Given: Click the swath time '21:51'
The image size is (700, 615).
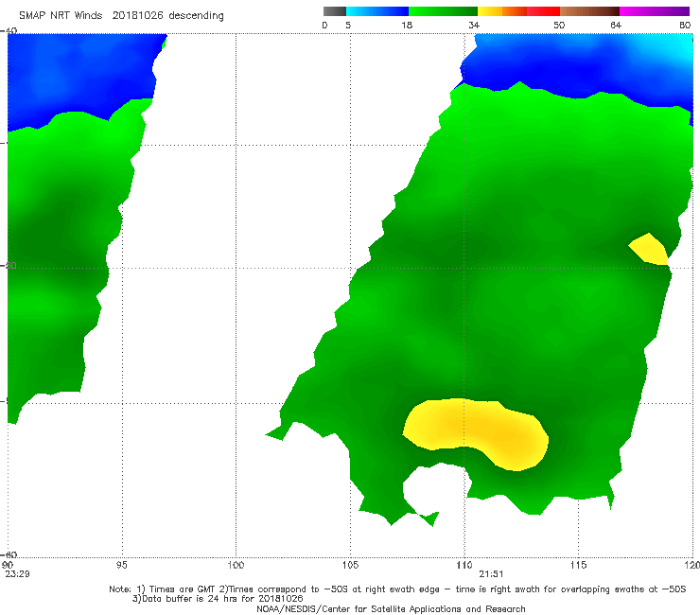Looking at the screenshot, I should [x=492, y=574].
